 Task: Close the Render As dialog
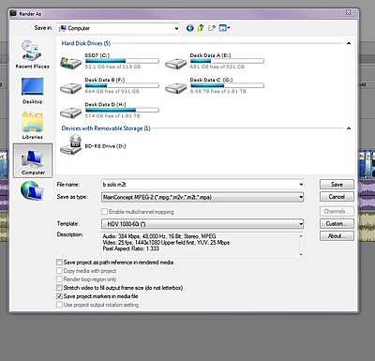coord(348,12)
